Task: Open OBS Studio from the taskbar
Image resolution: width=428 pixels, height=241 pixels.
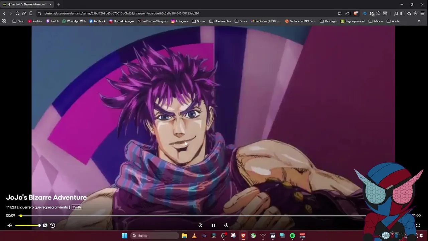Action: point(224,236)
